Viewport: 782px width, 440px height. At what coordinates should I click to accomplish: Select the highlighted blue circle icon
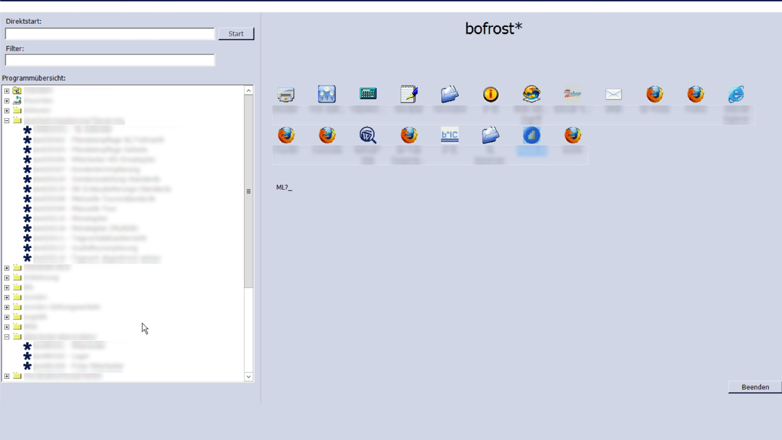(532, 135)
